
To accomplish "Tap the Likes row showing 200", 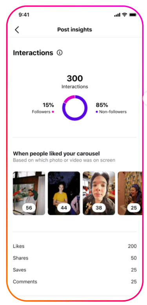I will point(75,246).
